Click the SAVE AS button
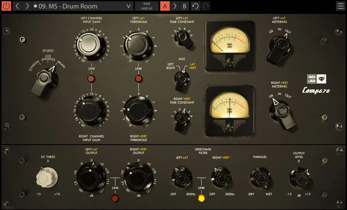The width and height of the screenshot is (347, 210). (147, 9)
